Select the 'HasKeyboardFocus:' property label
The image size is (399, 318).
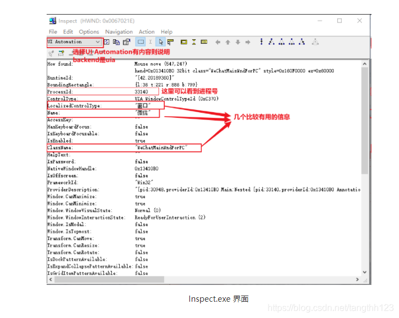point(69,127)
